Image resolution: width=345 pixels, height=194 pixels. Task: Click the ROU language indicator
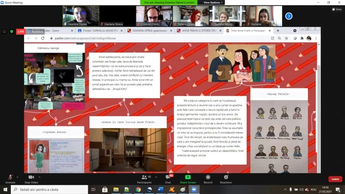313,190
